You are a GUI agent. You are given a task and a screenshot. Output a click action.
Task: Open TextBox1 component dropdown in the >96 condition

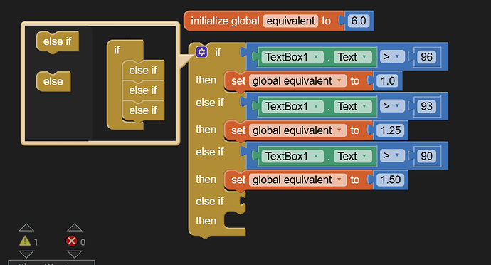click(x=292, y=57)
